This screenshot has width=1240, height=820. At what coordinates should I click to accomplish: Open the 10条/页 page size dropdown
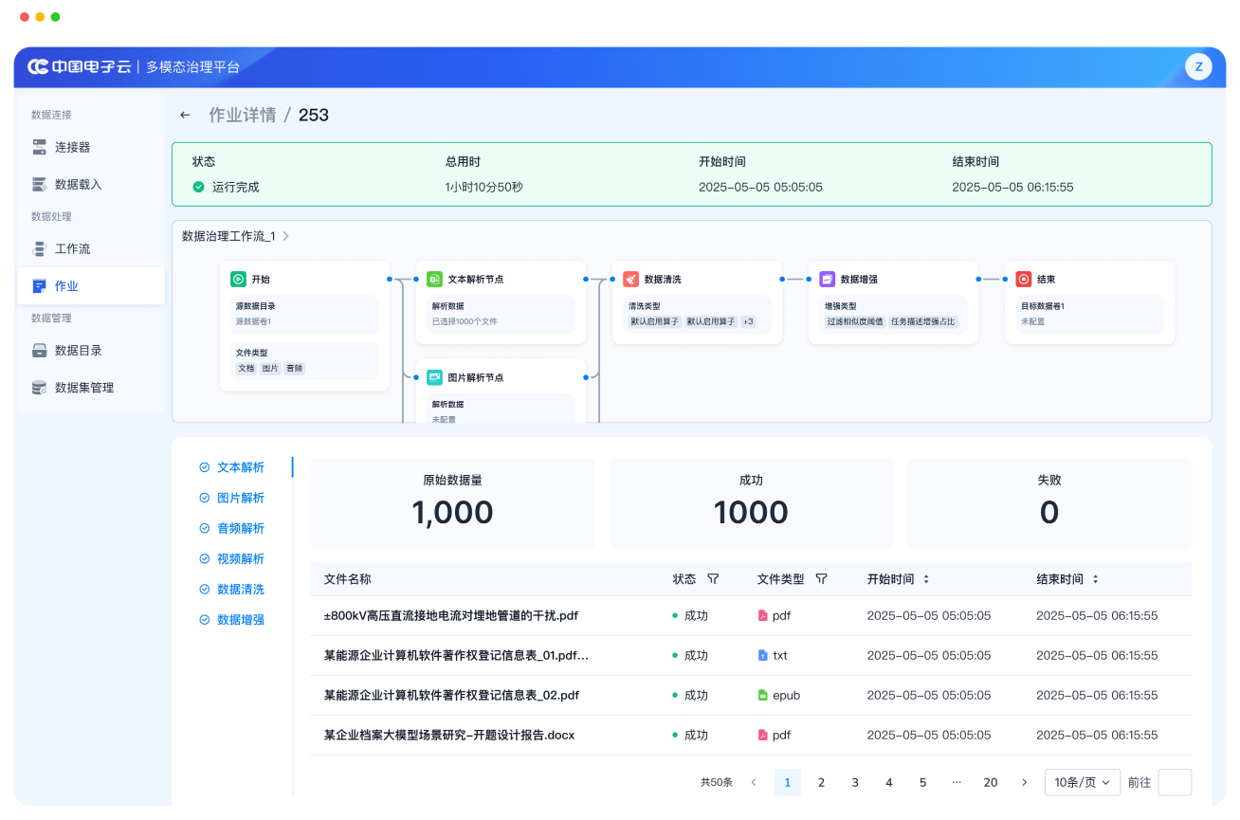point(1082,782)
